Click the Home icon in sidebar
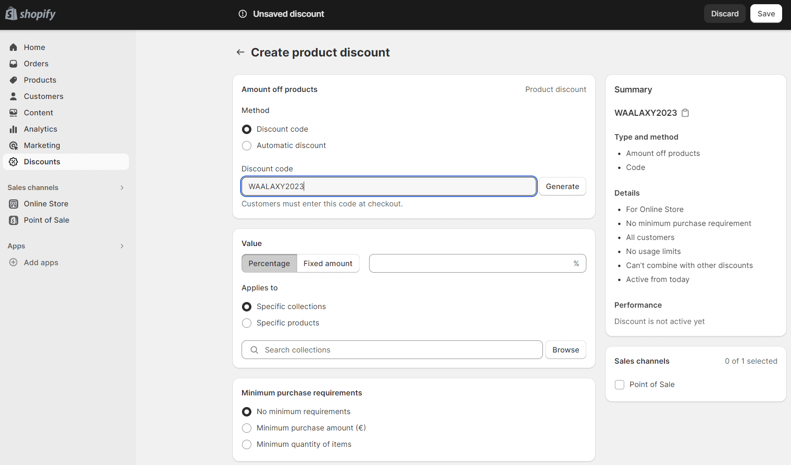791x465 pixels. coord(14,47)
